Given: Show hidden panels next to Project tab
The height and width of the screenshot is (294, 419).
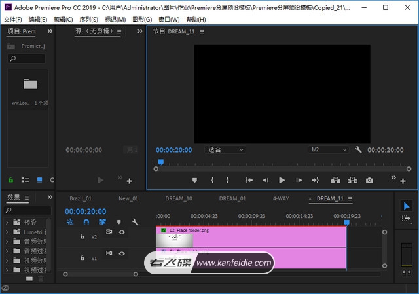Looking at the screenshot, I should tap(50, 31).
